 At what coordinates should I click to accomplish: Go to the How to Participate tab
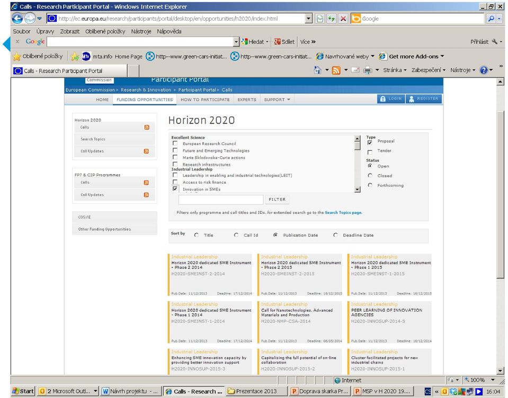point(205,99)
